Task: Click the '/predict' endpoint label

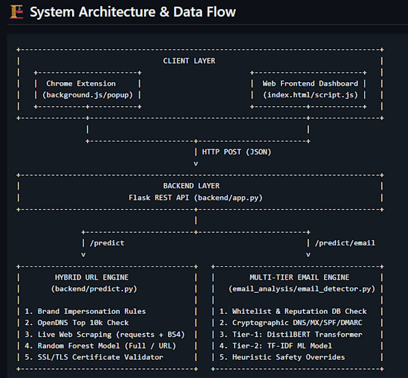Action: pos(107,243)
